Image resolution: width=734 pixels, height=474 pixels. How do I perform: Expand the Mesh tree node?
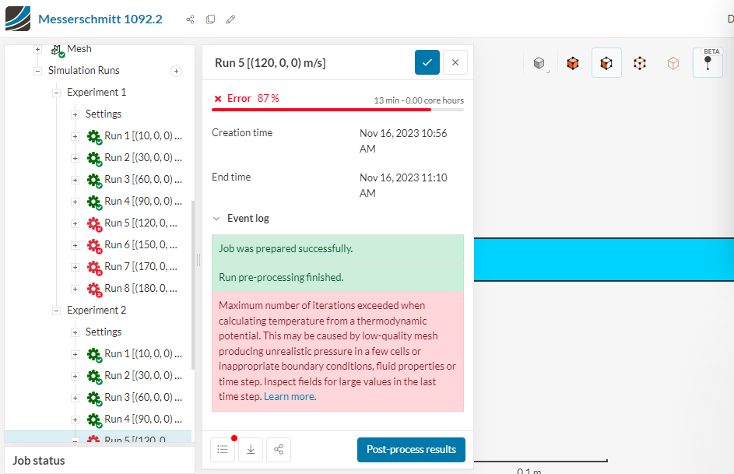(37, 49)
